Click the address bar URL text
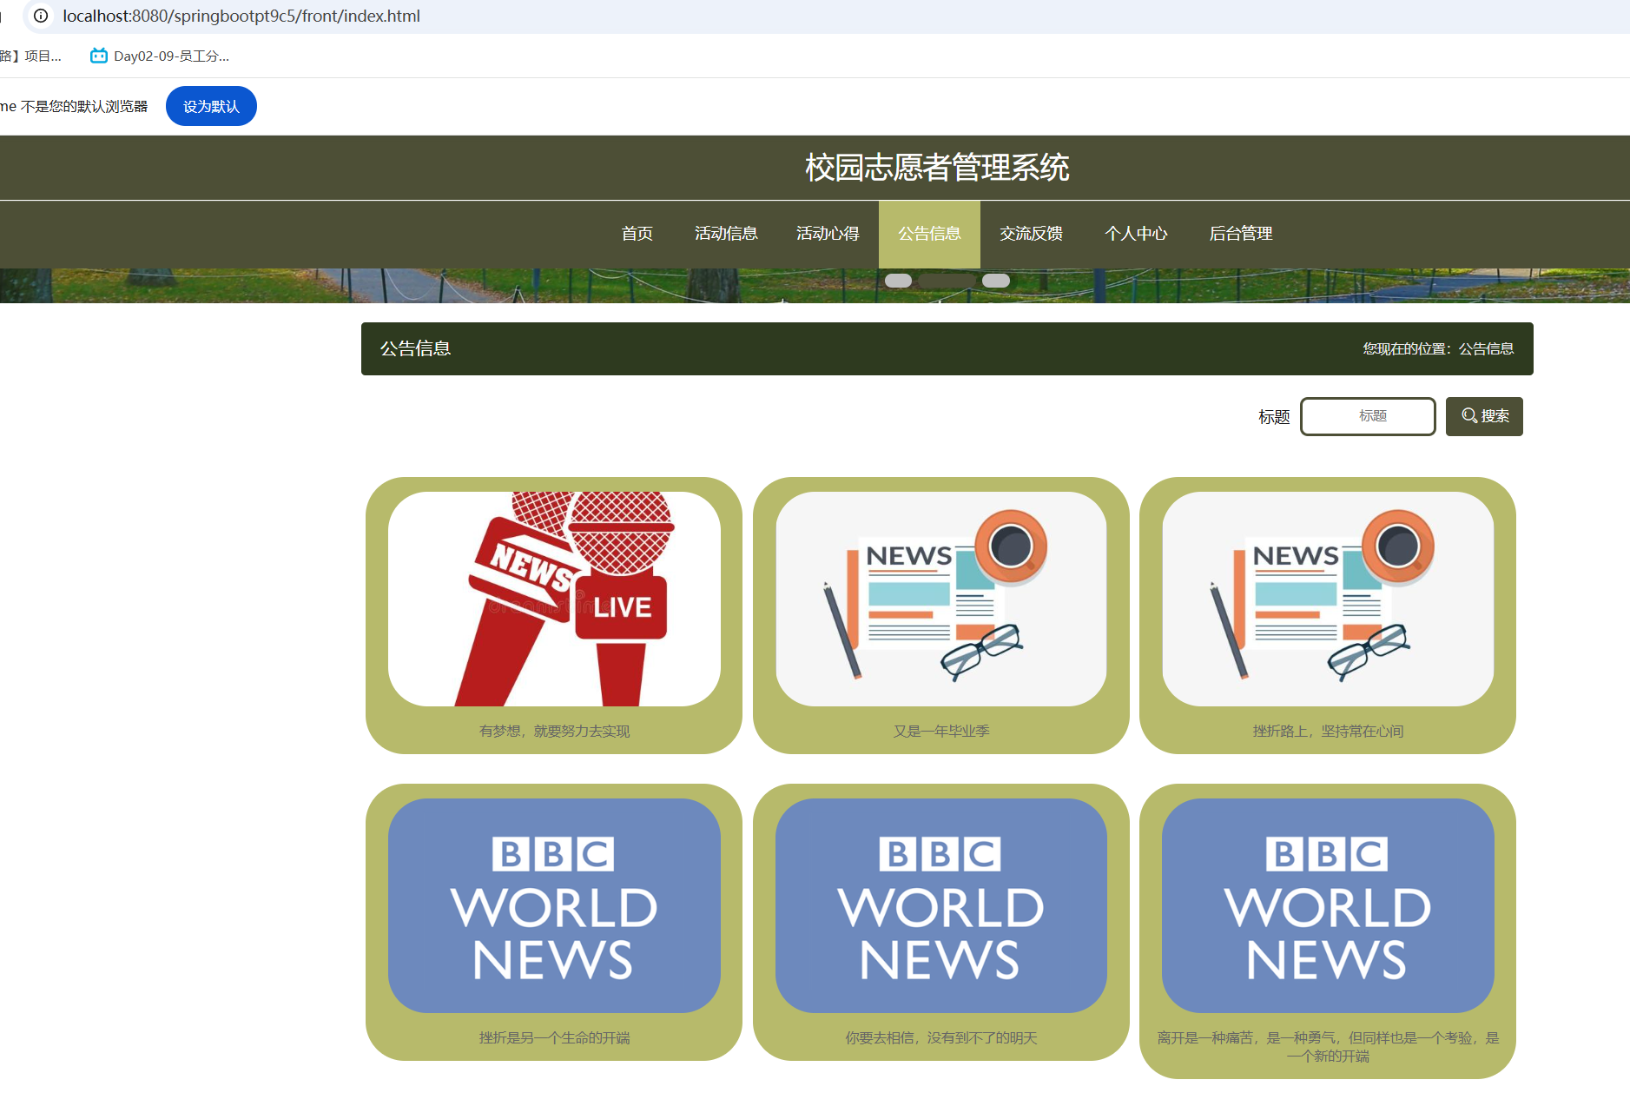This screenshot has height=1093, width=1630. (x=241, y=16)
